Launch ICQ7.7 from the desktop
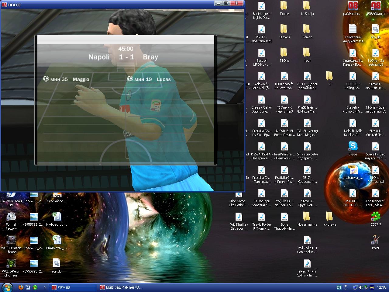This screenshot has height=292, width=389. [376, 219]
